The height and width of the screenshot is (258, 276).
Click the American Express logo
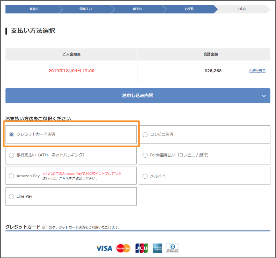tap(158, 248)
